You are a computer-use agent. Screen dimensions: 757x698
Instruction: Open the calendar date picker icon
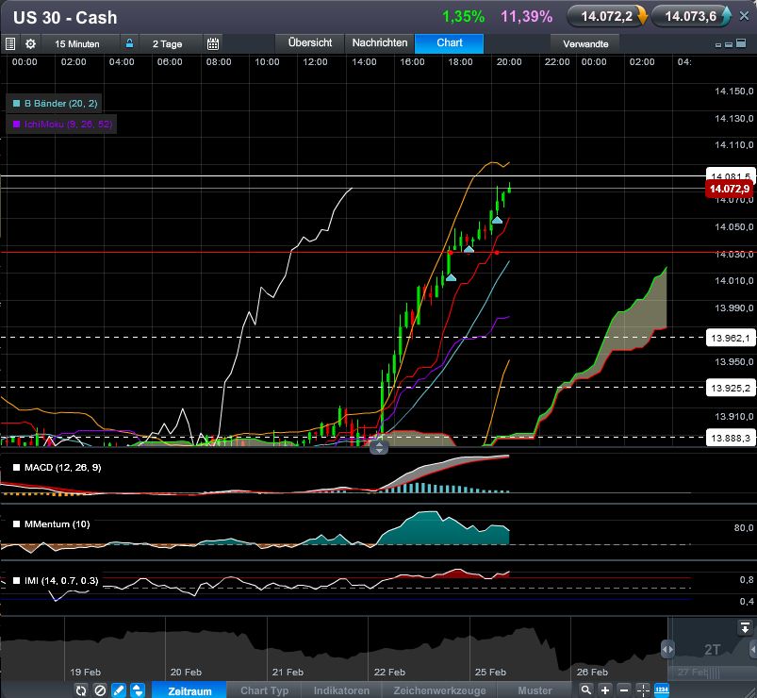(x=213, y=43)
